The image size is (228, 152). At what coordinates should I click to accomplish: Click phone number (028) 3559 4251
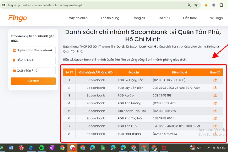[165, 103]
